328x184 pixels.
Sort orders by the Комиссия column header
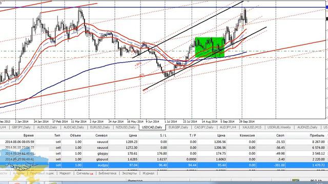click(247, 135)
